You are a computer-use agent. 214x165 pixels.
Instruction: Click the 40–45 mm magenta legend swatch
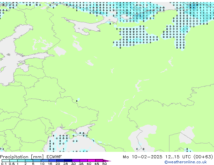pyautogui.click(x=91, y=161)
